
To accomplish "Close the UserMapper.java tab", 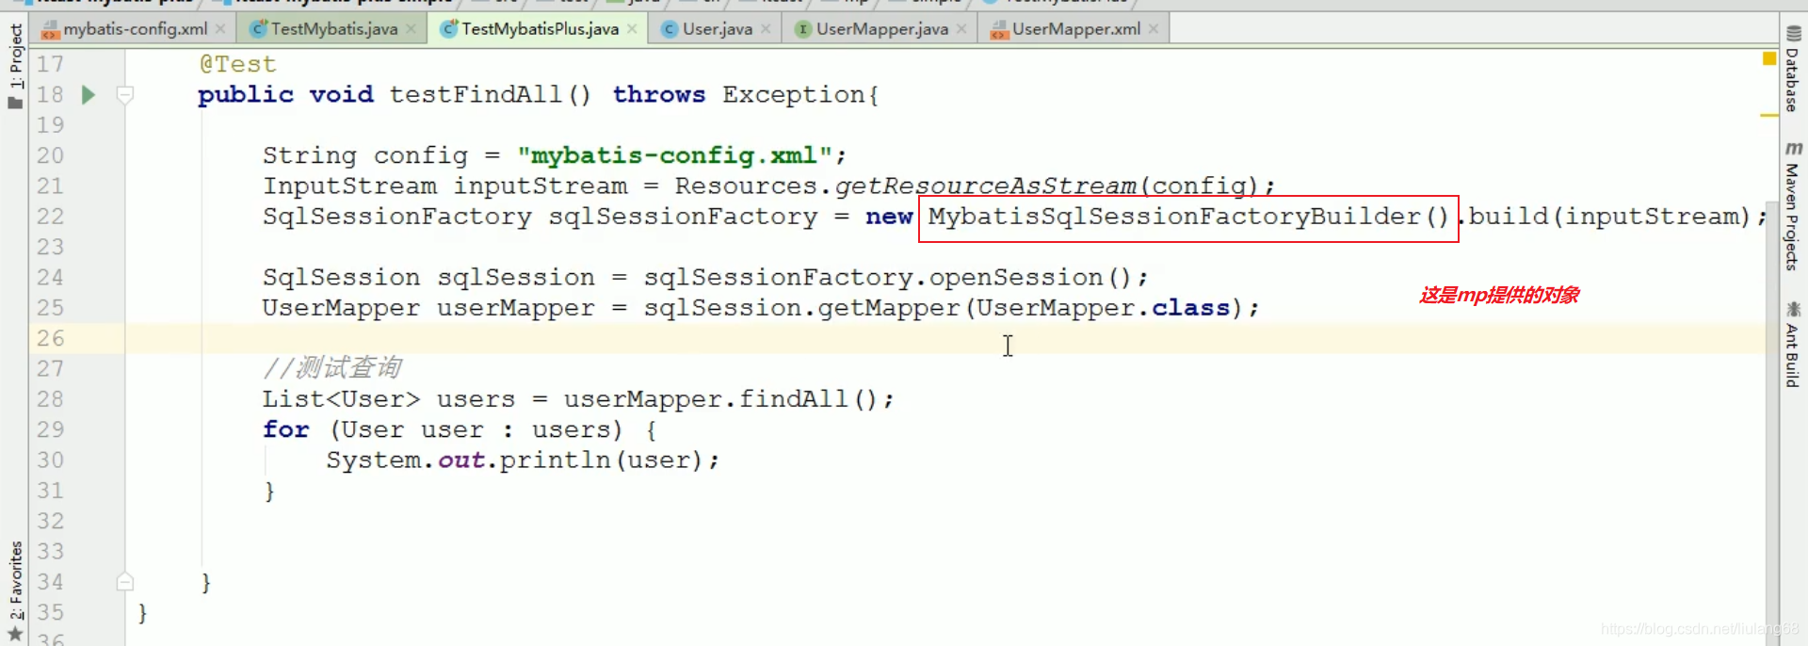I will (961, 29).
